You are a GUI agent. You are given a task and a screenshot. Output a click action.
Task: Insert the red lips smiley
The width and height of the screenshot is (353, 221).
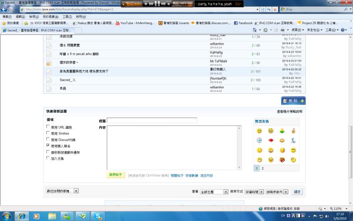(271, 140)
